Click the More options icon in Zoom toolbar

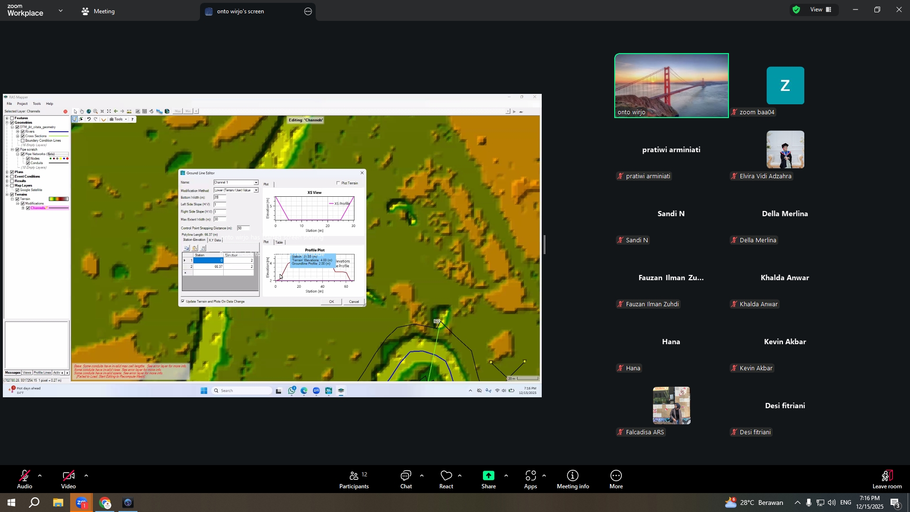point(616,475)
